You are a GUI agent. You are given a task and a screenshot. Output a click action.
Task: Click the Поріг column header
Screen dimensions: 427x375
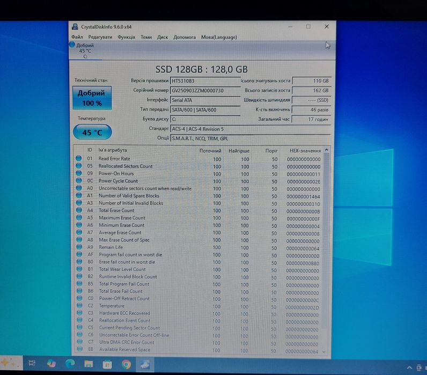coord(271,151)
